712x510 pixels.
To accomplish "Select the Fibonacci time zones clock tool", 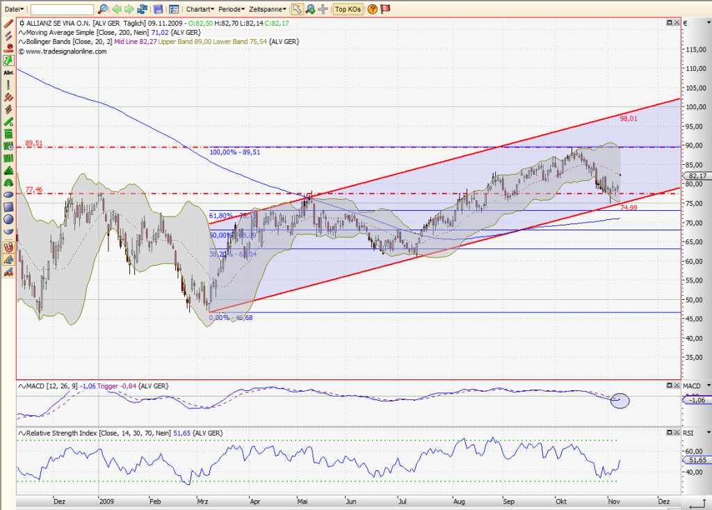I will tap(8, 146).
